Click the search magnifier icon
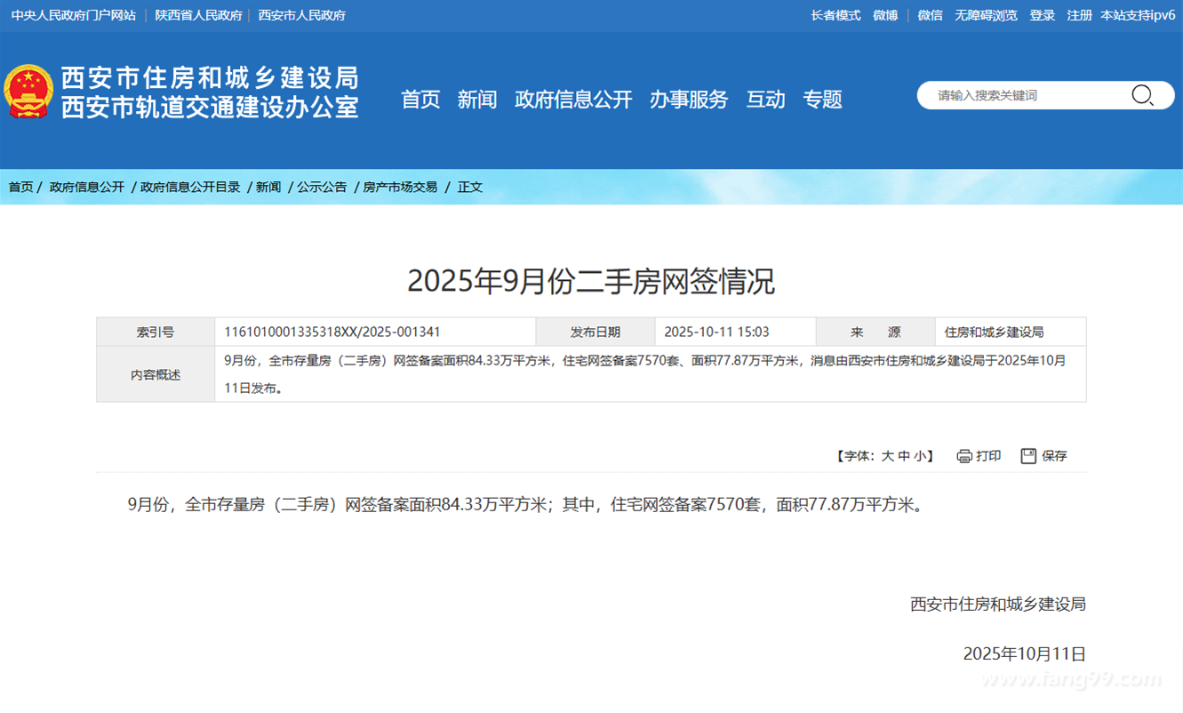This screenshot has height=713, width=1183. pyautogui.click(x=1142, y=95)
